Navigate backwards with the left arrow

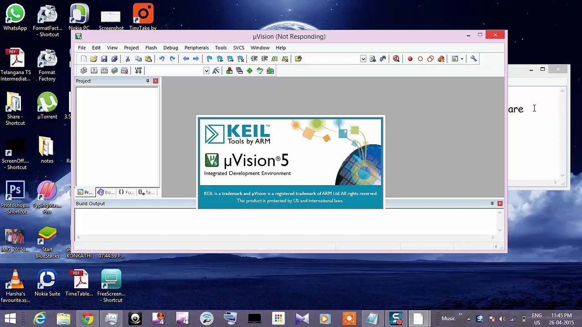click(186, 59)
